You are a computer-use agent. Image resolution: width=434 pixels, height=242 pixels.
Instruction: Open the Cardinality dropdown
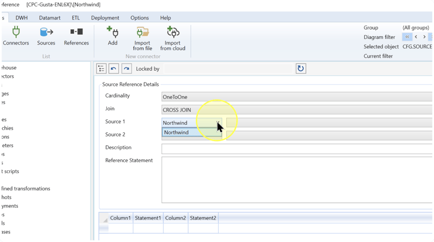tap(297, 97)
